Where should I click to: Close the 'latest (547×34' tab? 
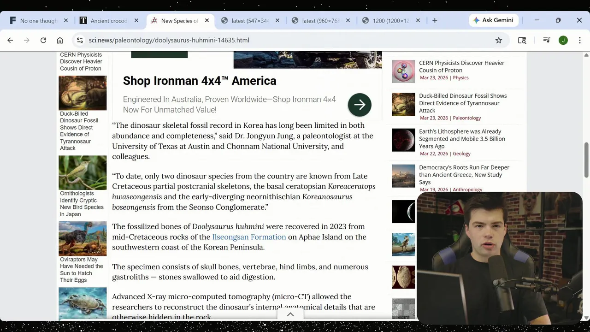[277, 20]
